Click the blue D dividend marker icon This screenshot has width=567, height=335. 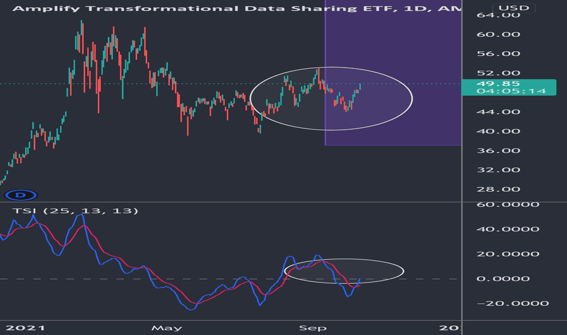click(x=21, y=195)
